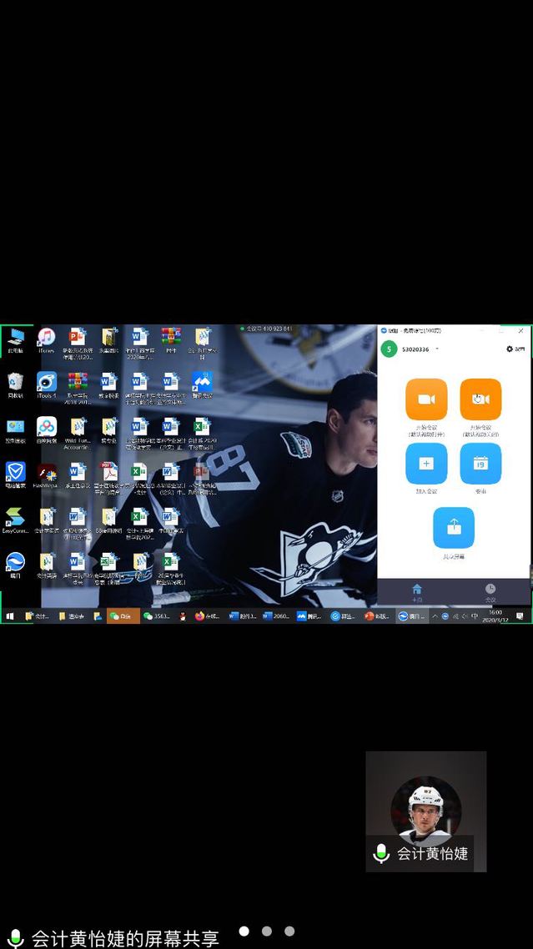This screenshot has height=949, width=533.
Task: Open the EasyConnect desktop shortcut
Action: tap(15, 518)
